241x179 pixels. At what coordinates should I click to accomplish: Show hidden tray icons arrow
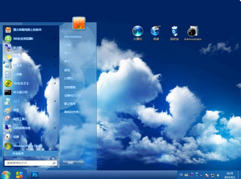pyautogui.click(x=201, y=175)
